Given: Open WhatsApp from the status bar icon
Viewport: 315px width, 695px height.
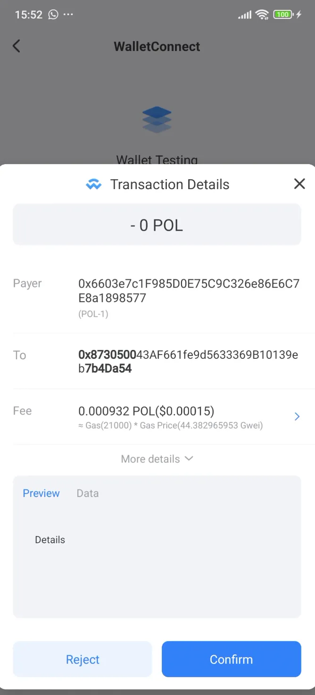Looking at the screenshot, I should pyautogui.click(x=53, y=14).
